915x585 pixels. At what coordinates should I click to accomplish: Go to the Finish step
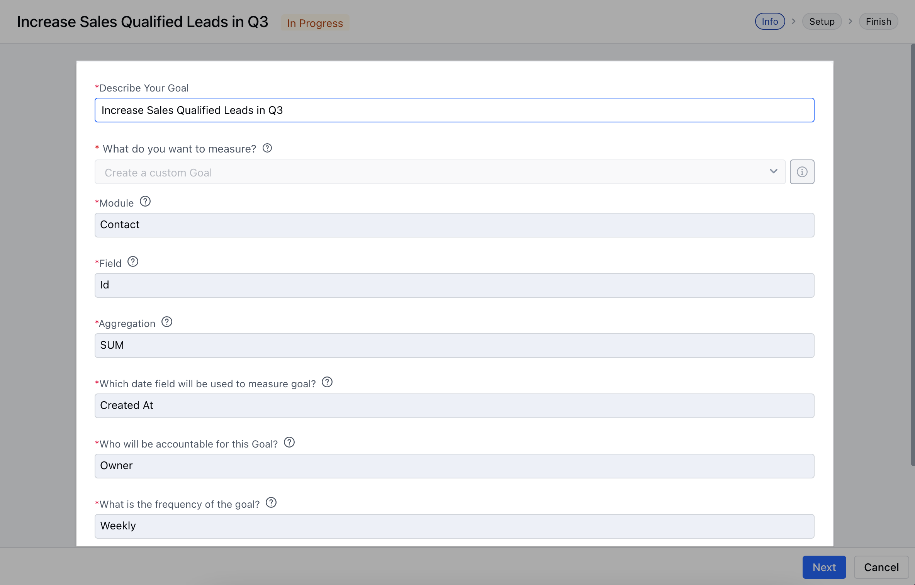pyautogui.click(x=878, y=22)
